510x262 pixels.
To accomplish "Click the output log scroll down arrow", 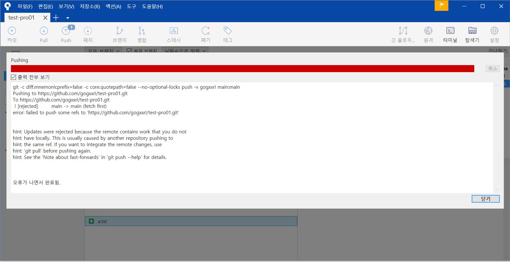I will click(x=496, y=190).
